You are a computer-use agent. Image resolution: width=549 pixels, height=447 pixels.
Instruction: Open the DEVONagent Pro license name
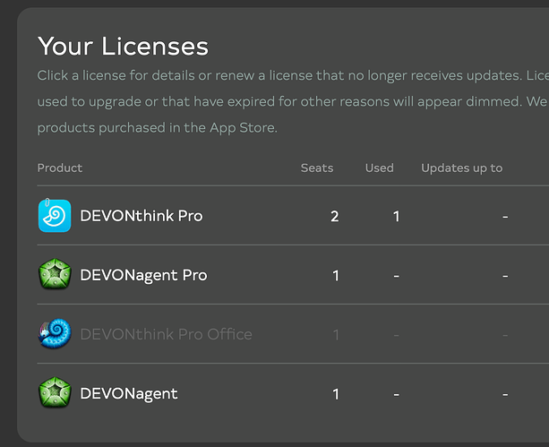click(143, 275)
